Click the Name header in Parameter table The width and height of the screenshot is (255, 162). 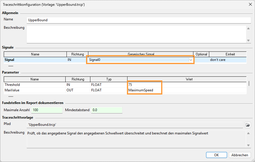pyautogui.click(x=35, y=79)
